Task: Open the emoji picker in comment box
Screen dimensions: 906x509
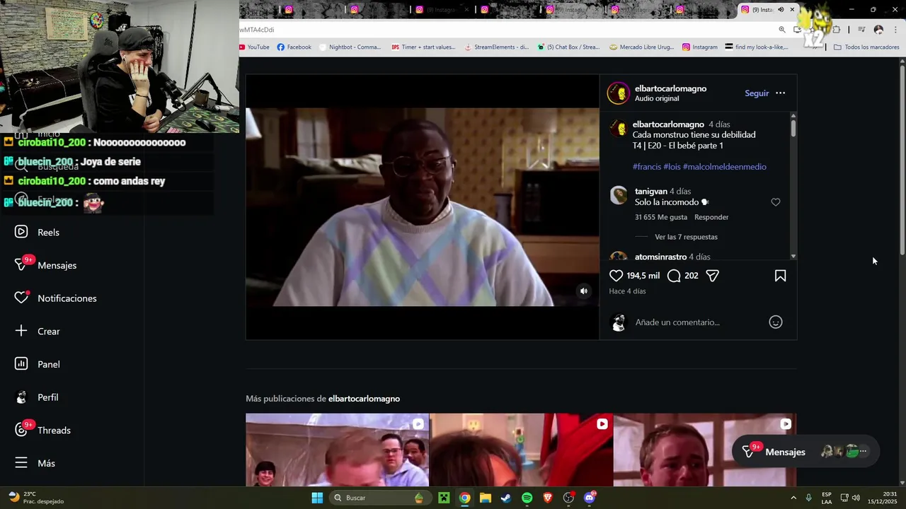Action: (776, 322)
